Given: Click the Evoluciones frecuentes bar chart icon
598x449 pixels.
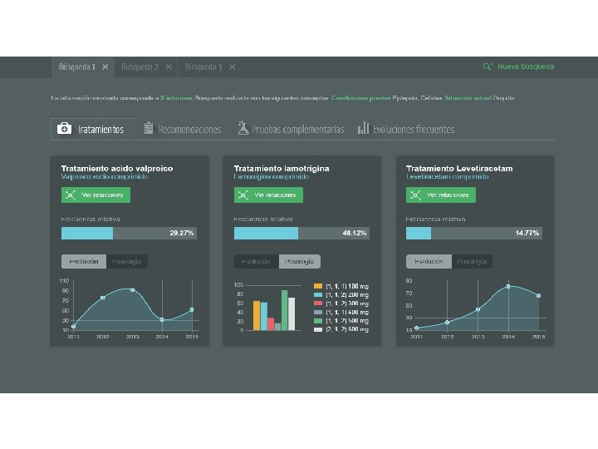Looking at the screenshot, I should (363, 128).
